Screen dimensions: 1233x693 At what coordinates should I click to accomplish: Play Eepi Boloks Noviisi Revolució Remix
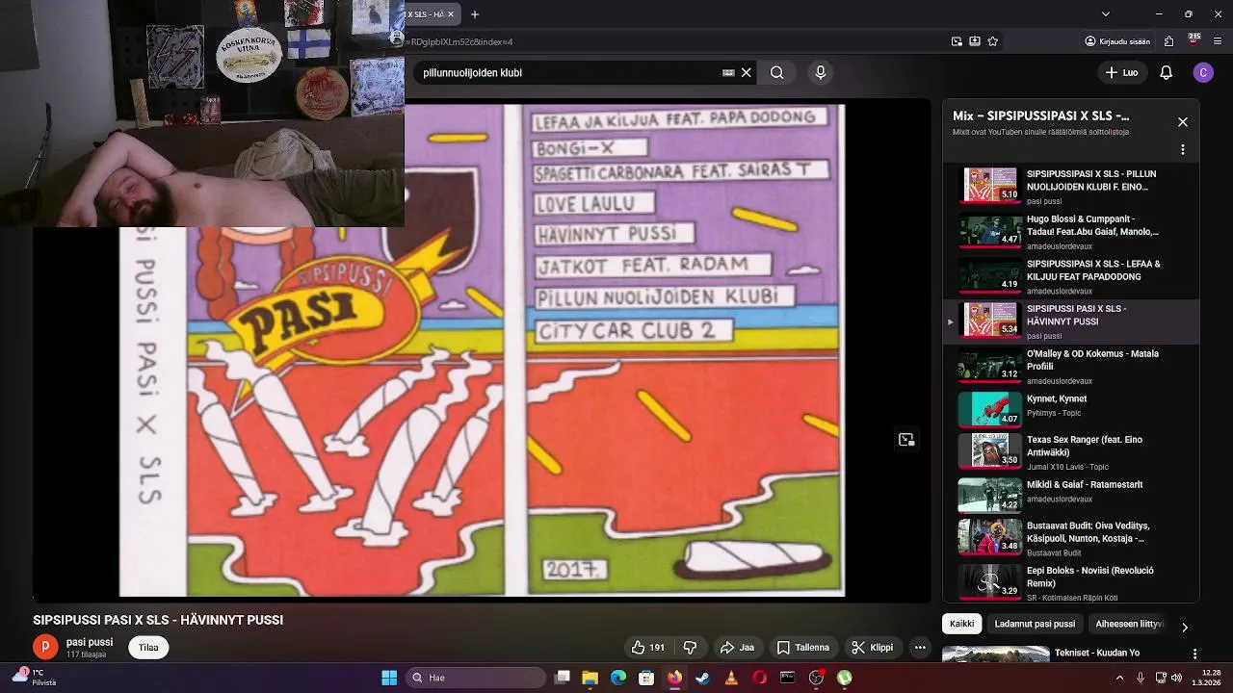pyautogui.click(x=1071, y=581)
